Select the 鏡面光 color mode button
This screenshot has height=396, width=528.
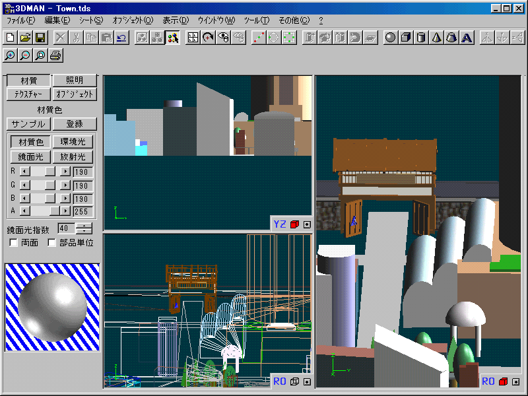30,157
